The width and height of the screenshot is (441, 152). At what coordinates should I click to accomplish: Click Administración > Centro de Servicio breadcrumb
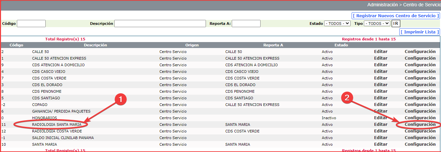point(404,5)
